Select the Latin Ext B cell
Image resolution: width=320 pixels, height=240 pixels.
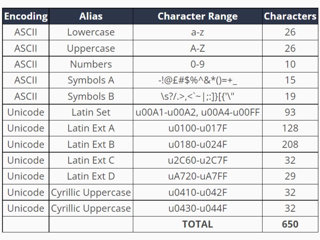click(91, 144)
